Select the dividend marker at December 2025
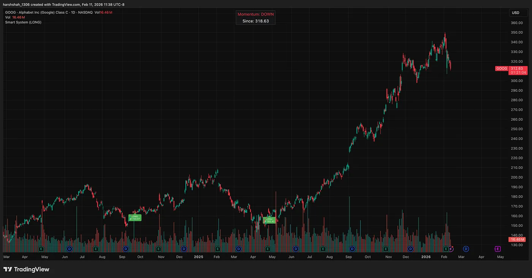The image size is (532, 278). pyautogui.click(x=410, y=249)
